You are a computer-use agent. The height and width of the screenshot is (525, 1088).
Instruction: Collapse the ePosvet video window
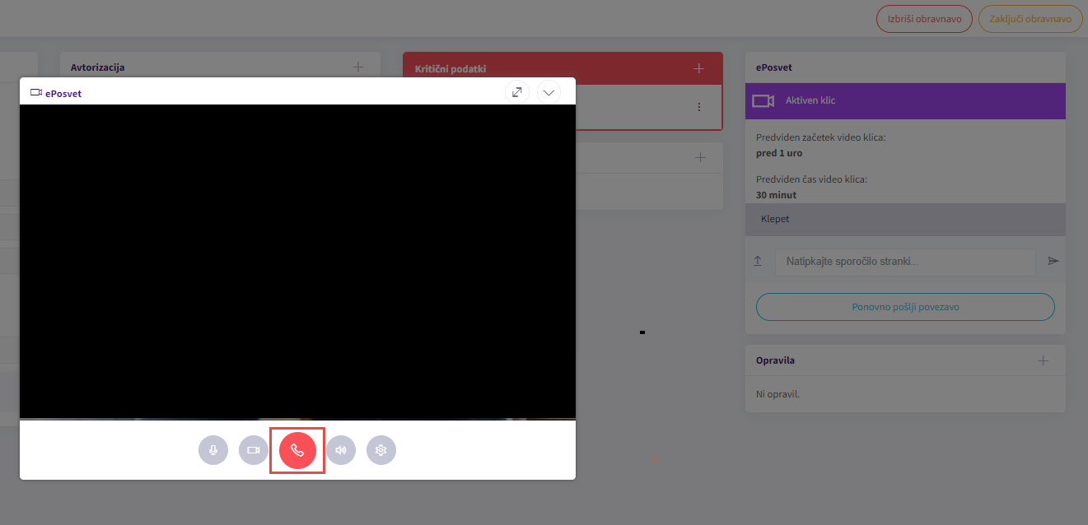click(549, 92)
